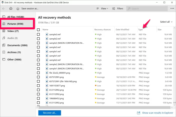Expand the Select all dropdown
The height and width of the screenshot is (117, 176).
click(x=166, y=22)
